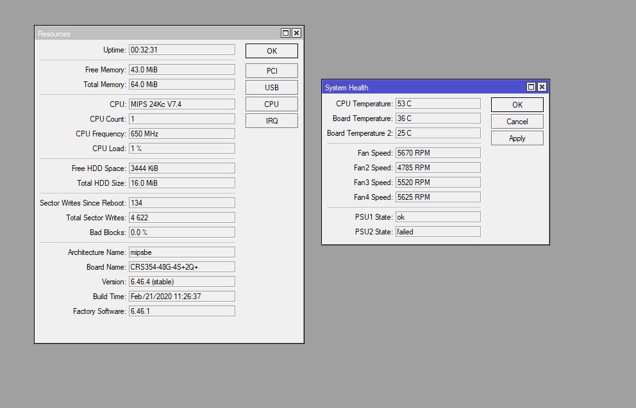Open the IRQ list in Resources
Screen dimensions: 636x408
click(271, 121)
